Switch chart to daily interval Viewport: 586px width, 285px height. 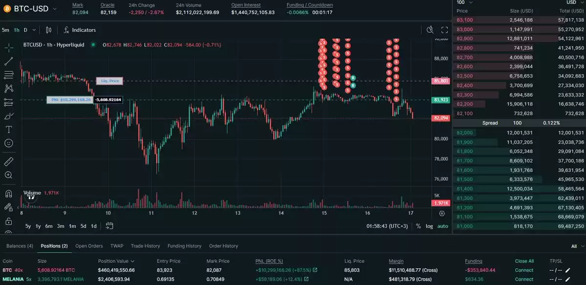click(x=25, y=30)
